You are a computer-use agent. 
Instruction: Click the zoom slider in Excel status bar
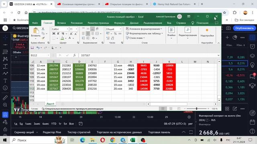(x=196, y=108)
